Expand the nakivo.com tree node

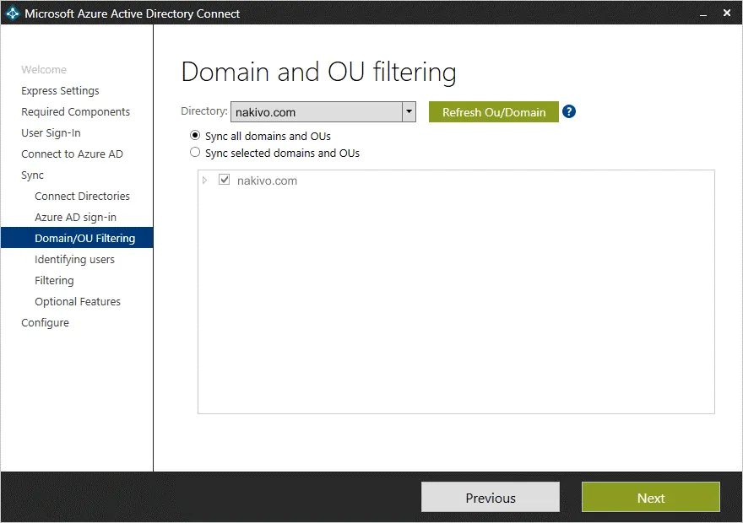(206, 179)
